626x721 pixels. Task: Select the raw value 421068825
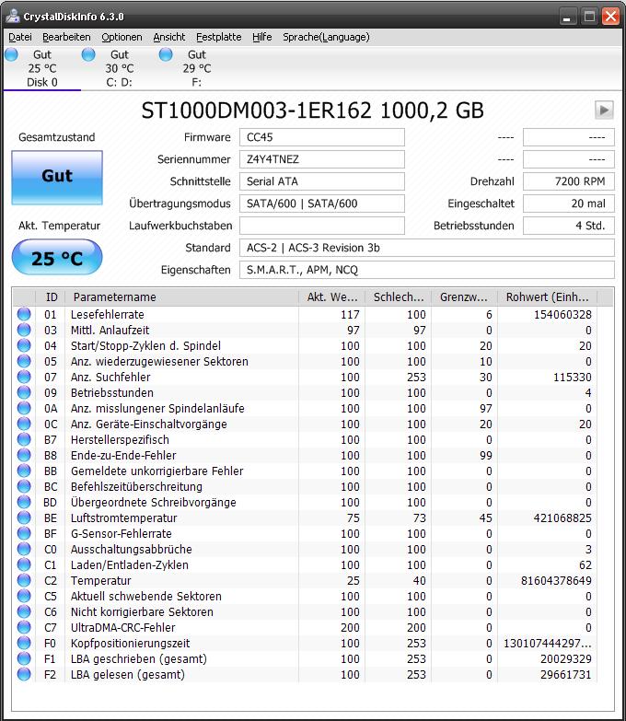pos(562,517)
